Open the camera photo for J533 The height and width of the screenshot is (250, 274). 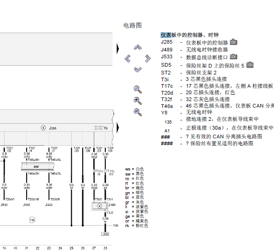coord(233,57)
